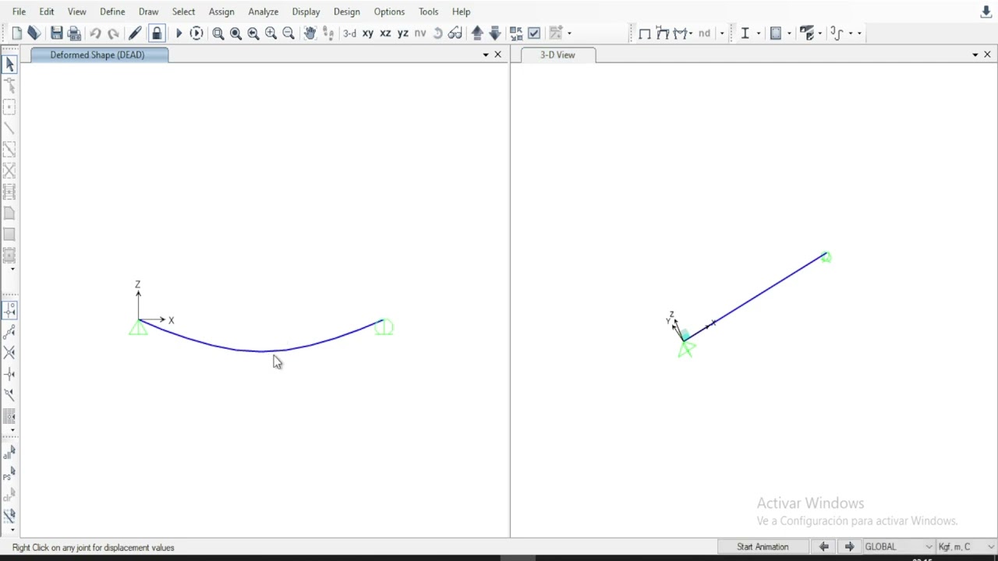998x561 pixels.
Task: Click the Clear Selection clr icon
Action: (x=9, y=495)
